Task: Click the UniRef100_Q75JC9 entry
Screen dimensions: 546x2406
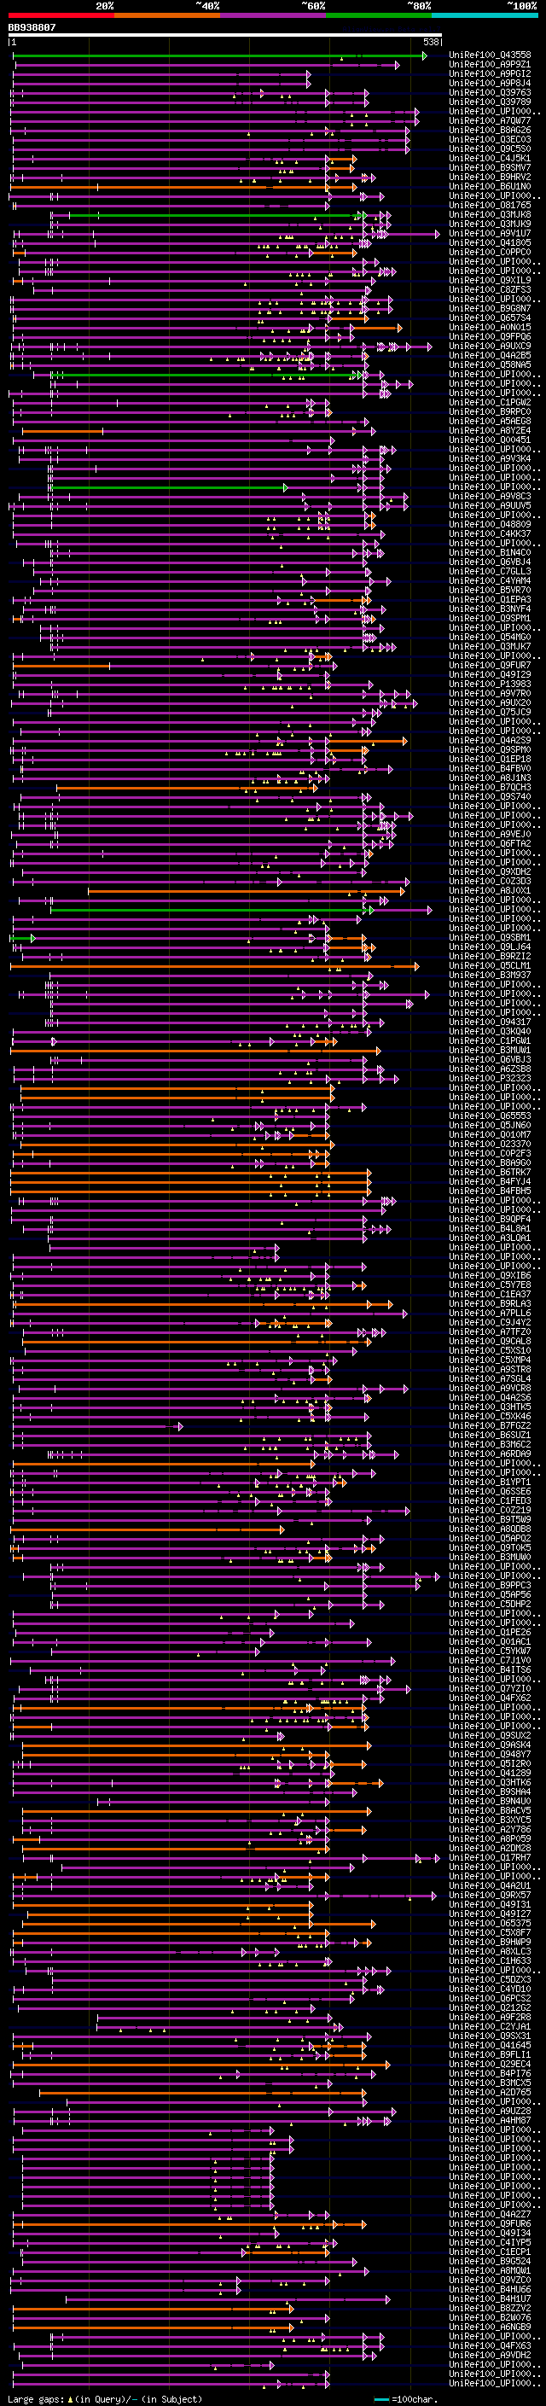Action: point(490,713)
